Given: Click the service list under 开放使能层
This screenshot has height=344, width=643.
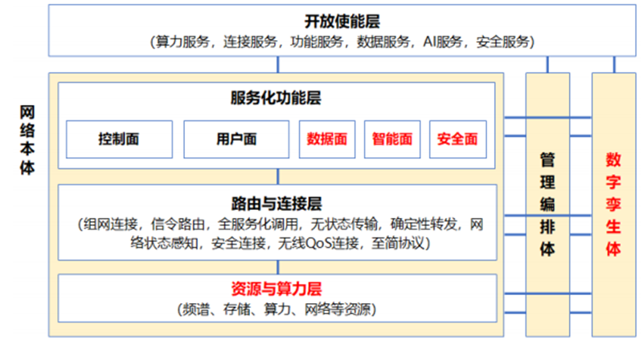Looking at the screenshot, I should click(342, 42).
